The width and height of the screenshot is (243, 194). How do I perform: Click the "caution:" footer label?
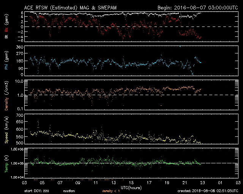pyautogui.click(x=69, y=191)
